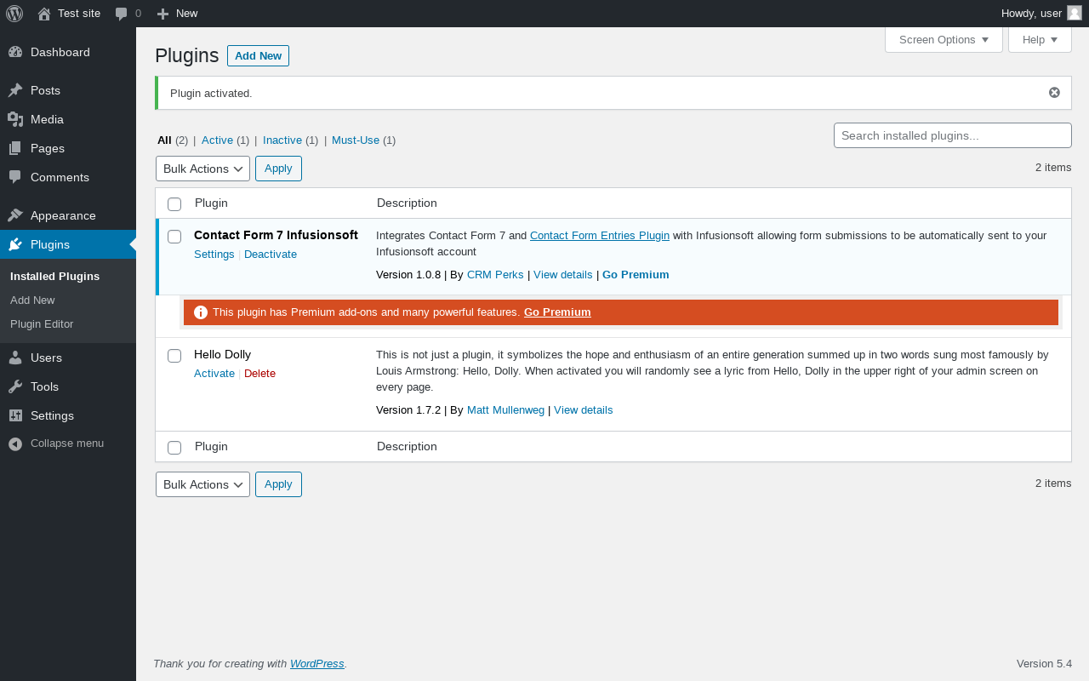Expand the Help panel
1089x681 pixels.
coord(1039,40)
